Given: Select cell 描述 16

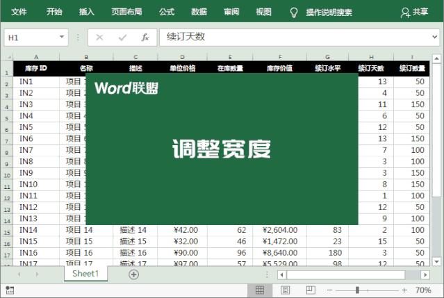Looking at the screenshot, I should (135, 253).
